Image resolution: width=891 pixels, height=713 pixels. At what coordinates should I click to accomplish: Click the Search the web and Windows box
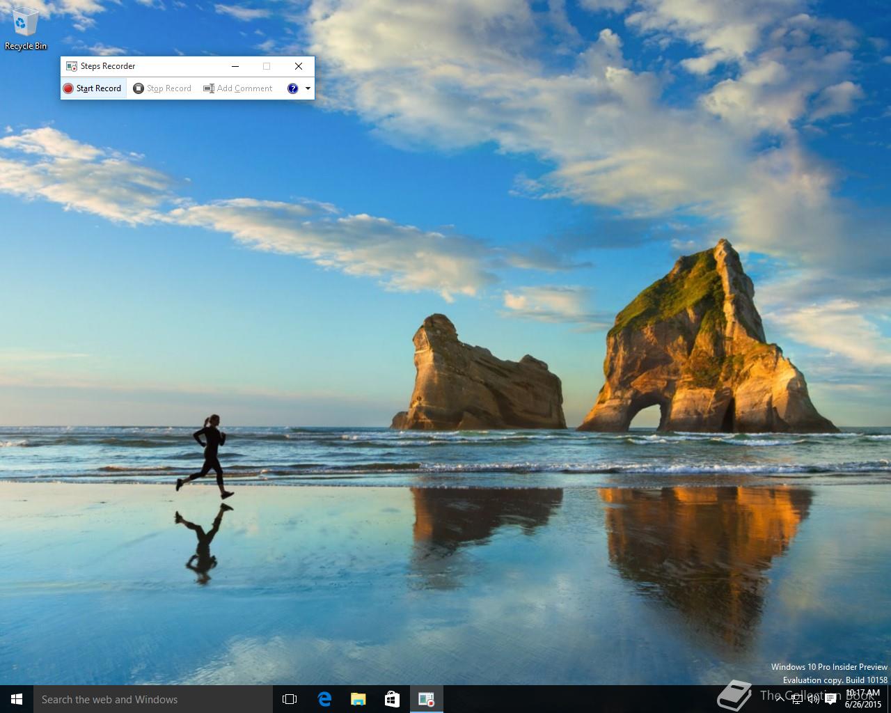click(152, 699)
